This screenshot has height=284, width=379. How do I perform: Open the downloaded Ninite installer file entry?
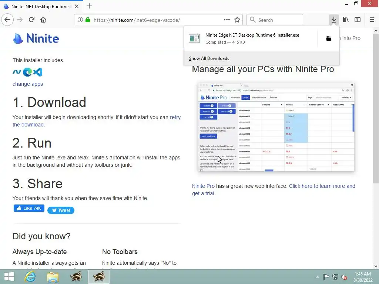tap(251, 38)
